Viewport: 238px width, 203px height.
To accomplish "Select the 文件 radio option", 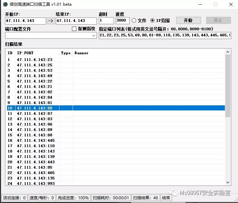I will 134,21.
